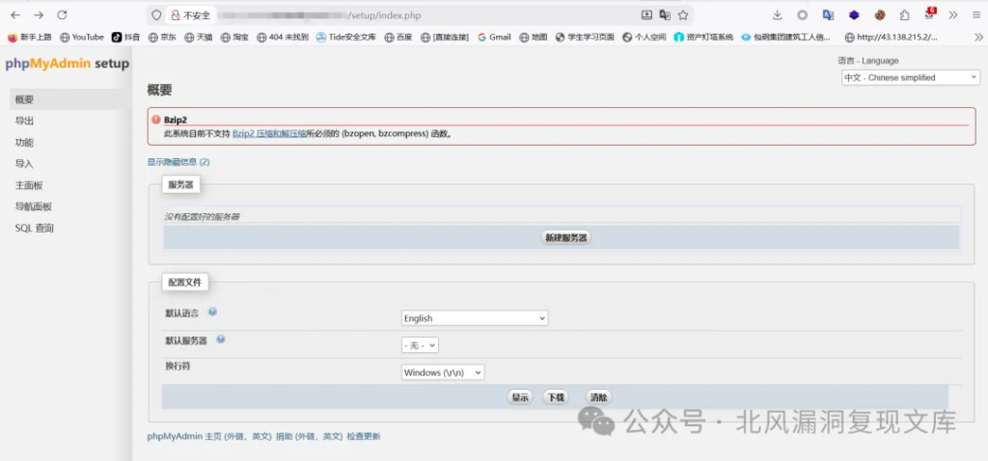
Task: Click the 新建服务器 button
Action: coord(565,237)
